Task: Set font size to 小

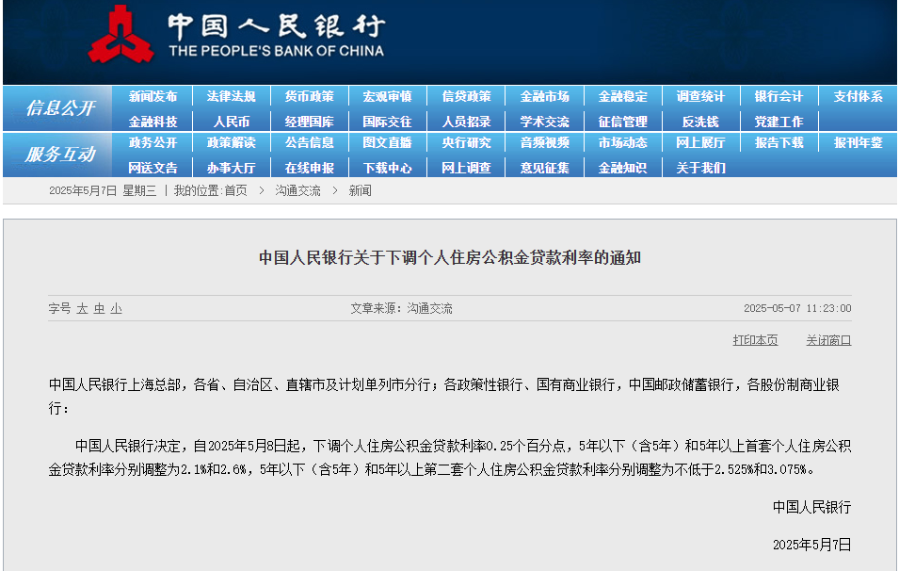Action: pyautogui.click(x=116, y=308)
